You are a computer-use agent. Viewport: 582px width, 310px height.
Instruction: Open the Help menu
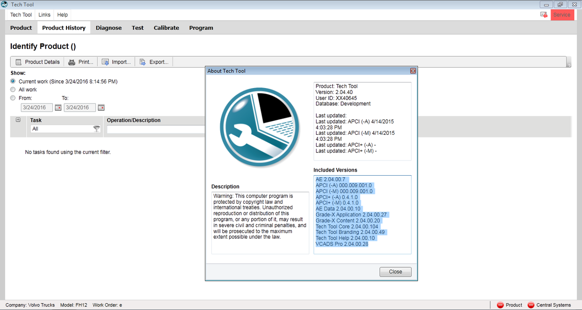(x=62, y=15)
